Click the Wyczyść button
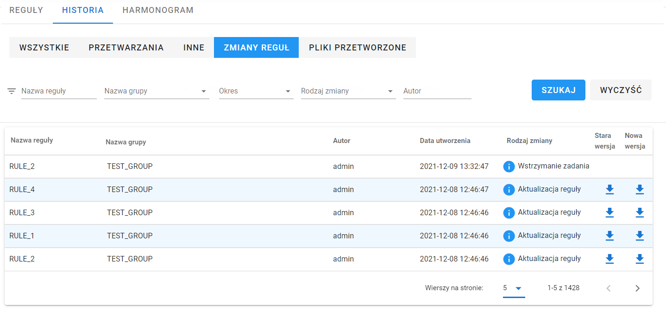The height and width of the screenshot is (311, 666). click(x=621, y=90)
